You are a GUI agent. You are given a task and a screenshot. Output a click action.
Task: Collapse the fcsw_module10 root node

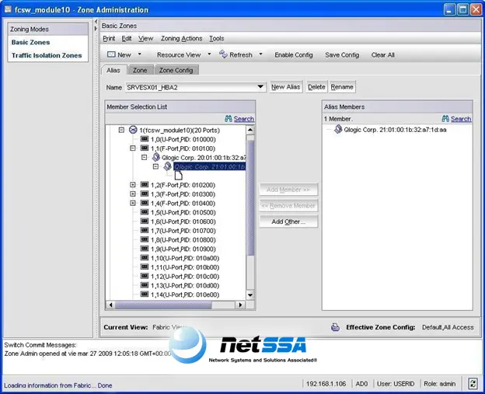coord(121,130)
